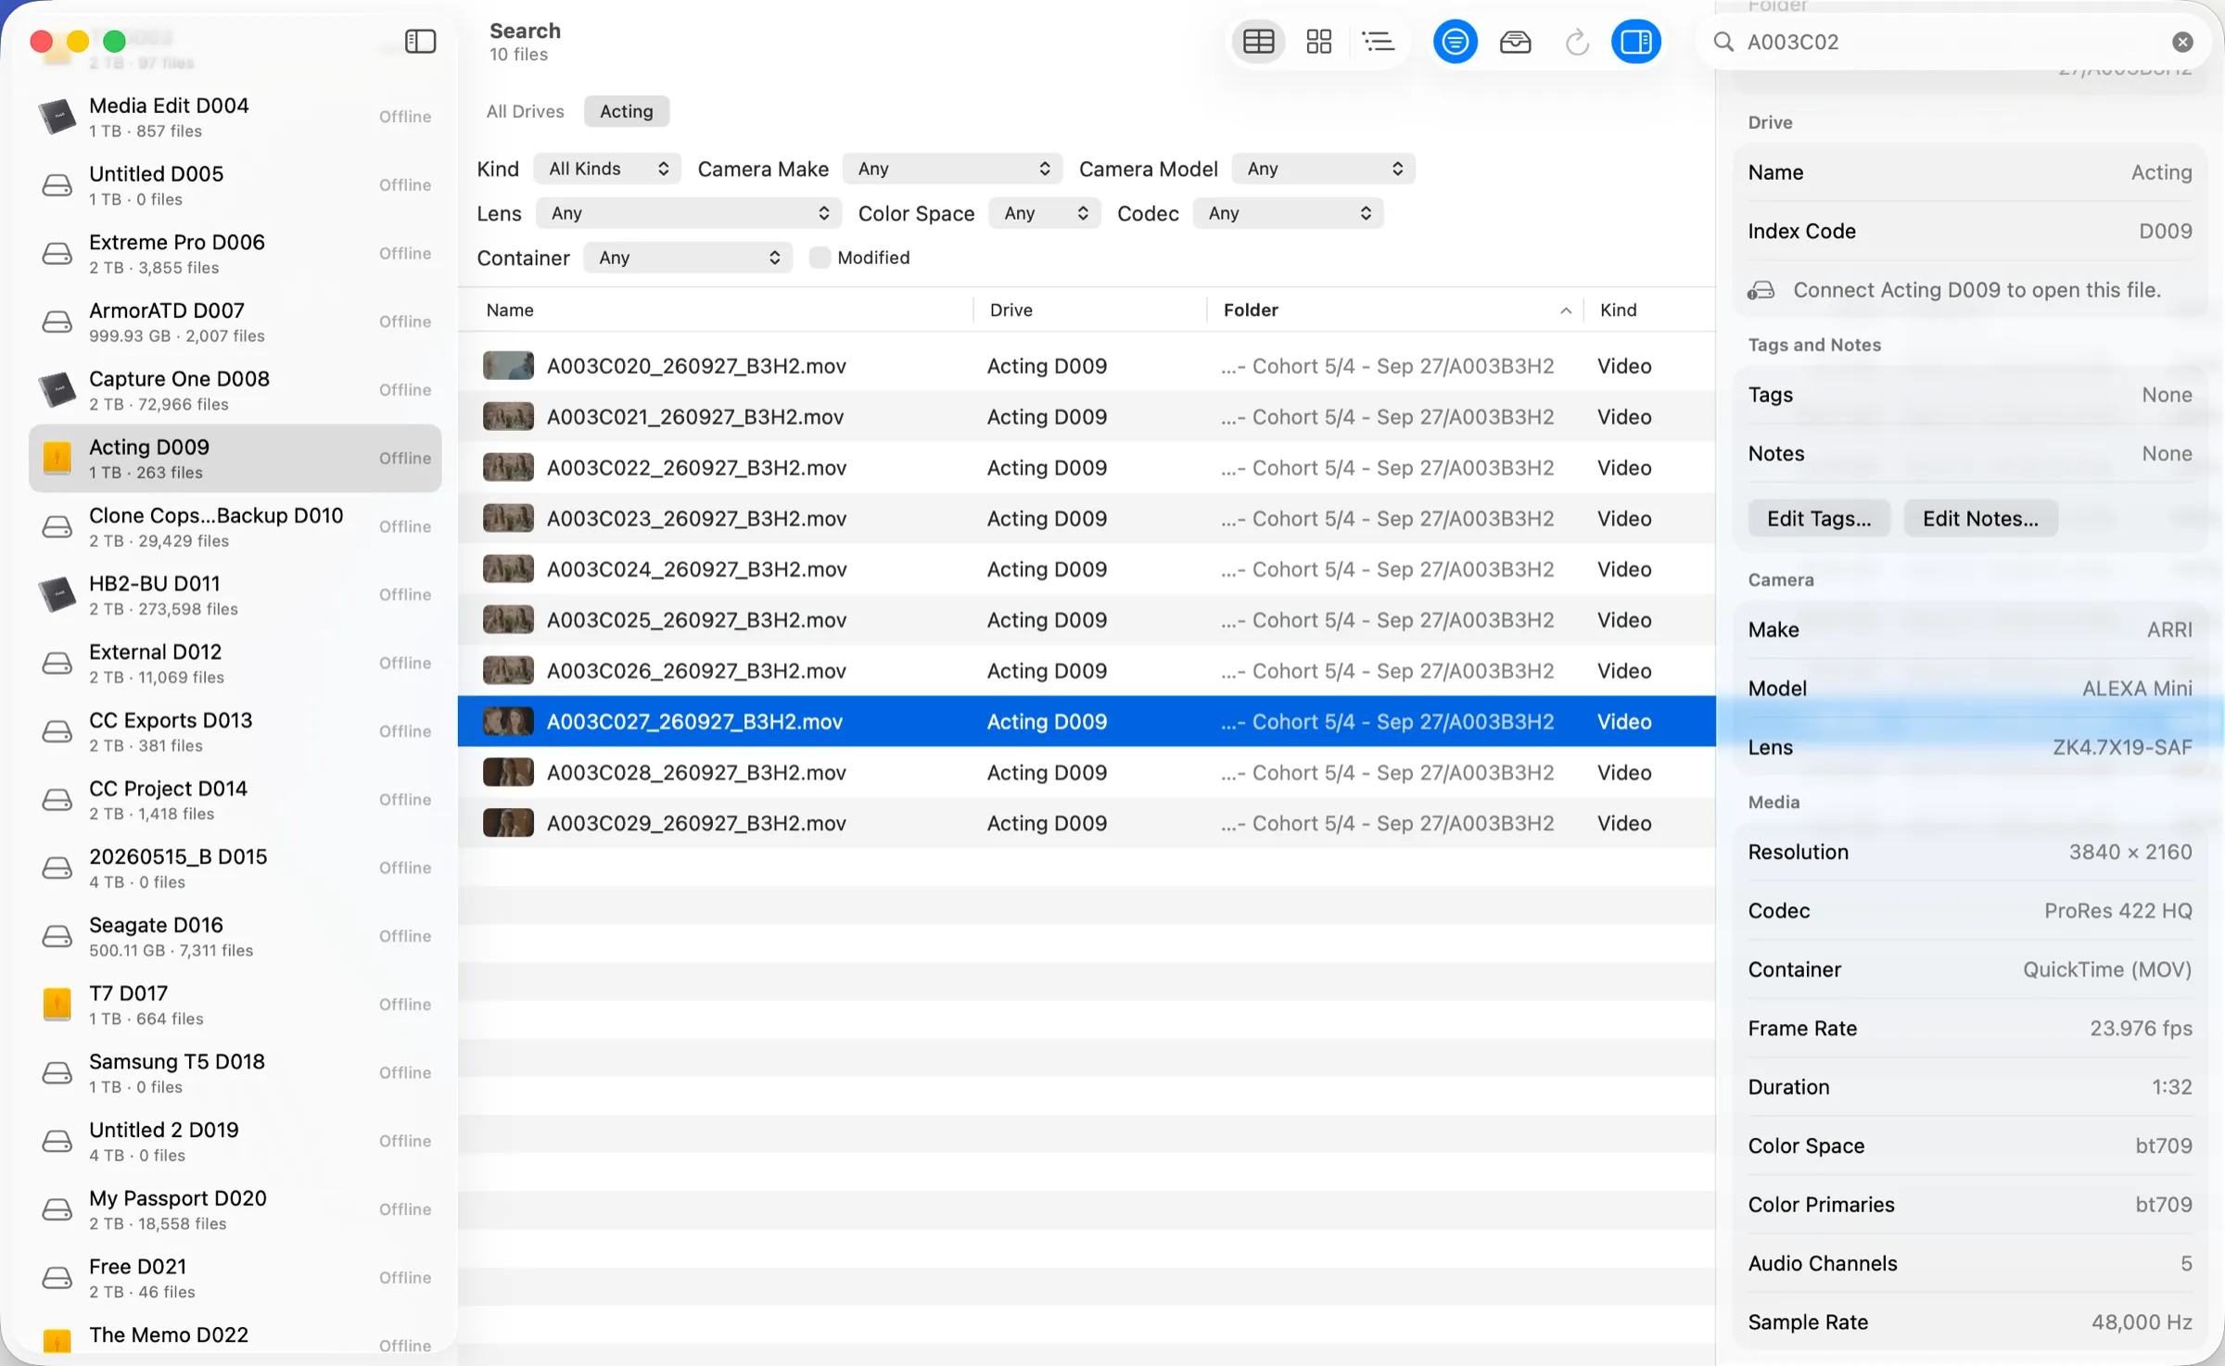
Task: Select My Passport D020 drive icon
Action: click(x=57, y=1209)
